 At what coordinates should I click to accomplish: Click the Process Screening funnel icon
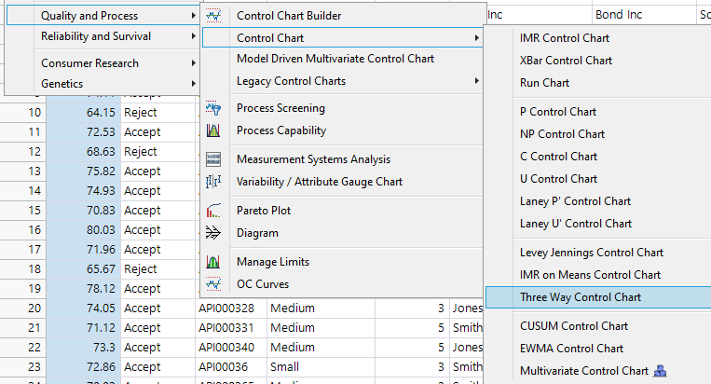point(213,108)
